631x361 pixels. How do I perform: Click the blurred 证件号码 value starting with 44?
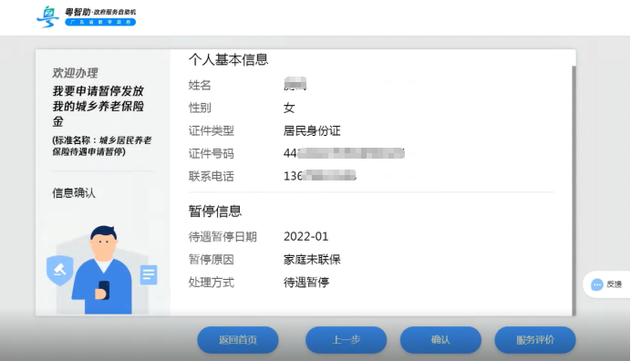coord(344,153)
